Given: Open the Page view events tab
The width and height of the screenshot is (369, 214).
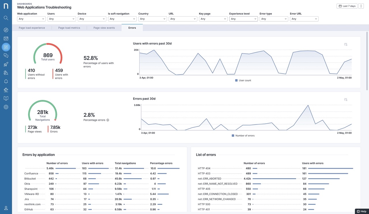Looking at the screenshot, I should [x=104, y=28].
